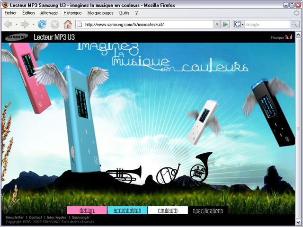Reload the page with the refresh icon

tap(42, 24)
